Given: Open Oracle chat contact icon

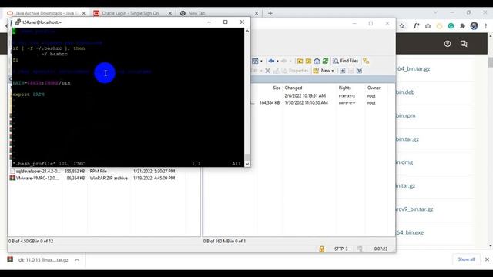Looking at the screenshot, I should tap(464, 44).
